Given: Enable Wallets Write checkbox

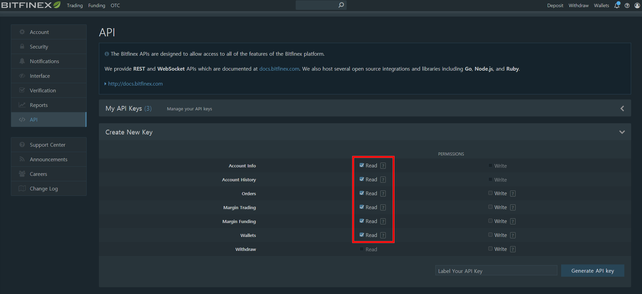Looking at the screenshot, I should pos(490,235).
